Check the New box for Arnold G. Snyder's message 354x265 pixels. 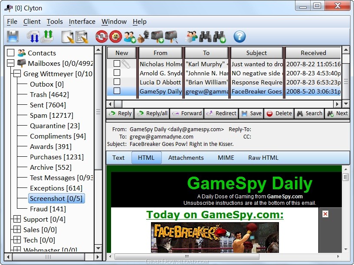117,73
